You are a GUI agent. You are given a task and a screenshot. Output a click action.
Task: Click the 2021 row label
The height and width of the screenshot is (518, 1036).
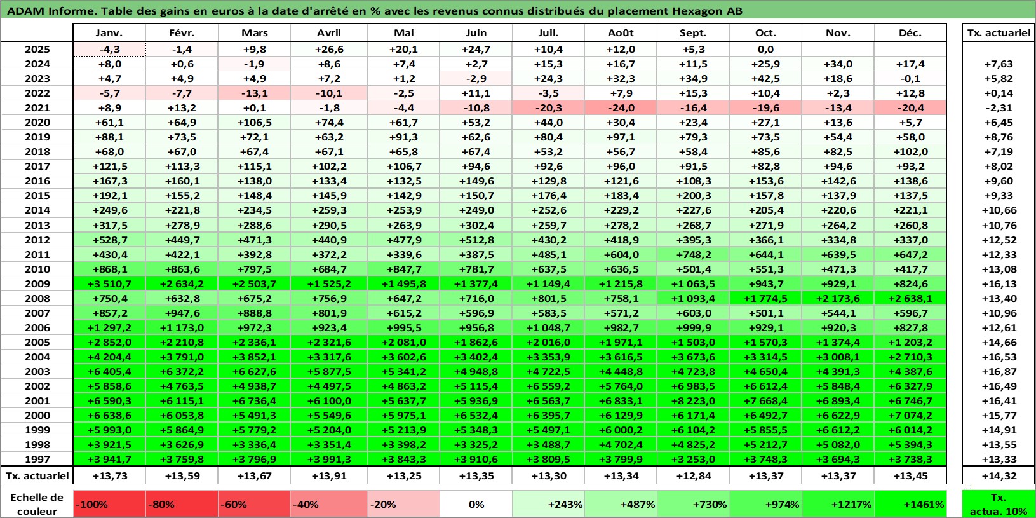point(37,108)
